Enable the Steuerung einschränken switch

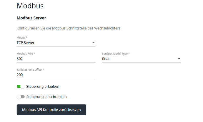click(21, 97)
